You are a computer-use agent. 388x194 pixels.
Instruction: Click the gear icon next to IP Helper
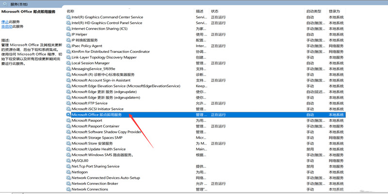[x=68, y=34]
